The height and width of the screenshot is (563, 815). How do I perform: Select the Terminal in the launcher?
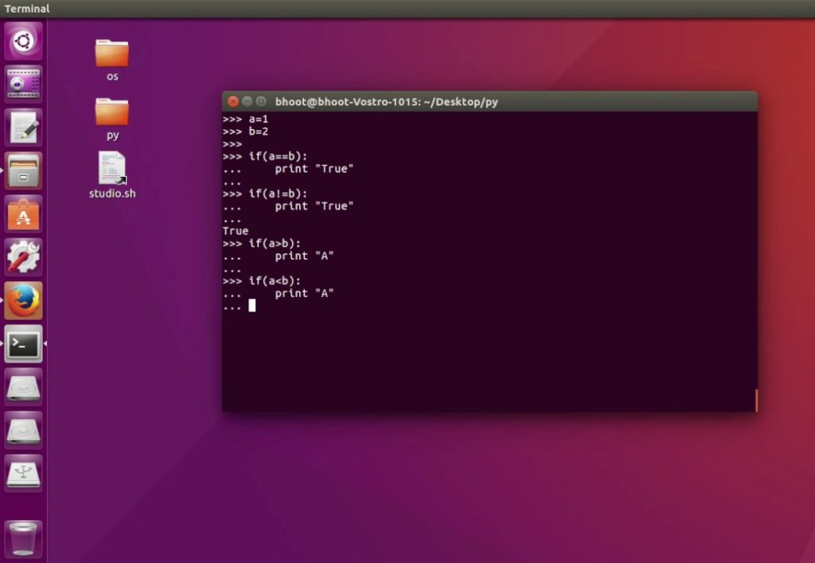click(22, 344)
